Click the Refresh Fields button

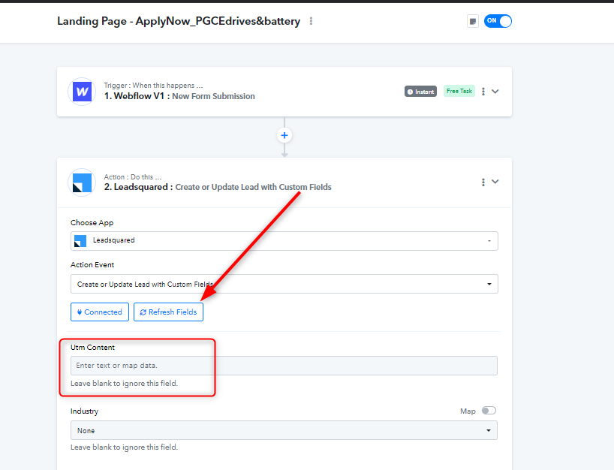tap(168, 312)
